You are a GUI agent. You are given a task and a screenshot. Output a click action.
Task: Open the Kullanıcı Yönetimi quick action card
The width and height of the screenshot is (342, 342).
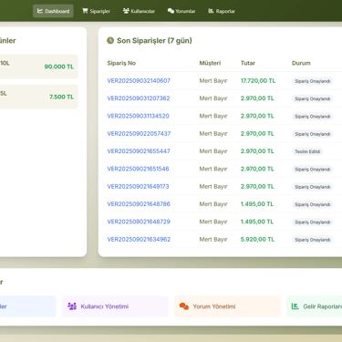(115, 306)
